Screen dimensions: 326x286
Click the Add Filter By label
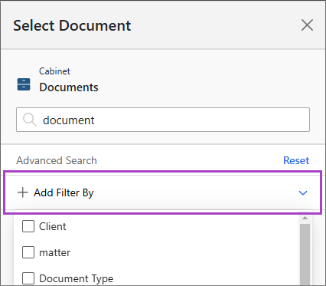point(64,192)
